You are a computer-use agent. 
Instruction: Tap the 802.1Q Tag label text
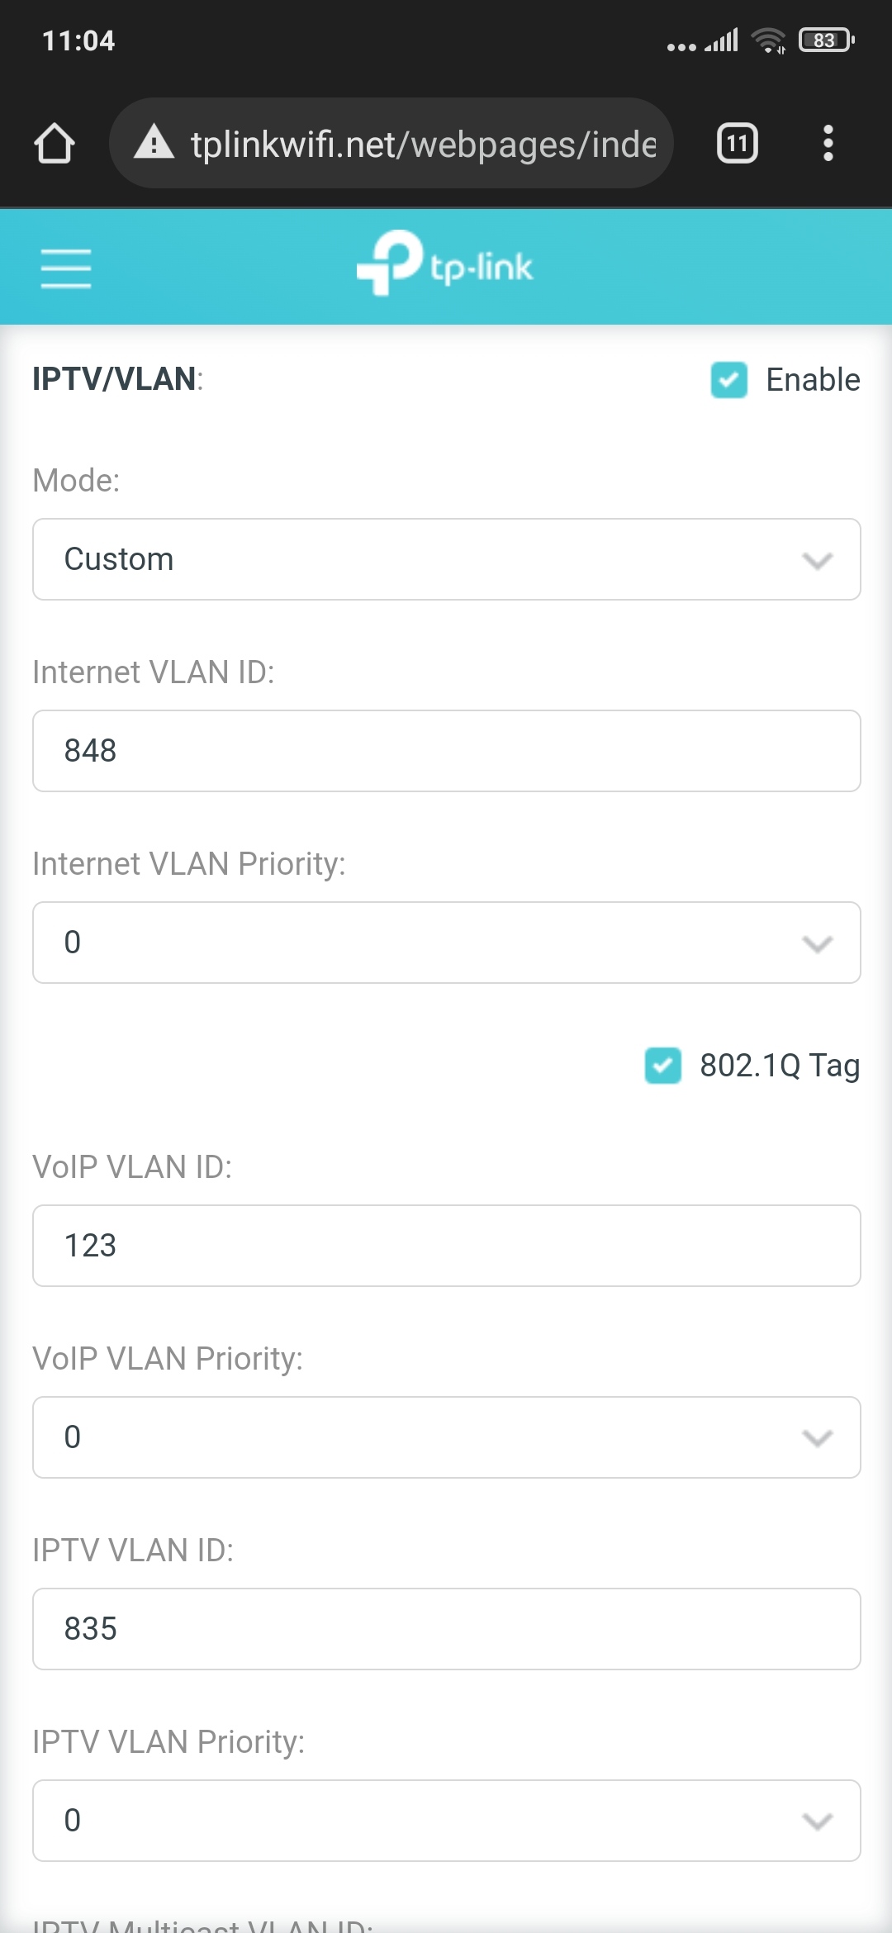[x=780, y=1066]
